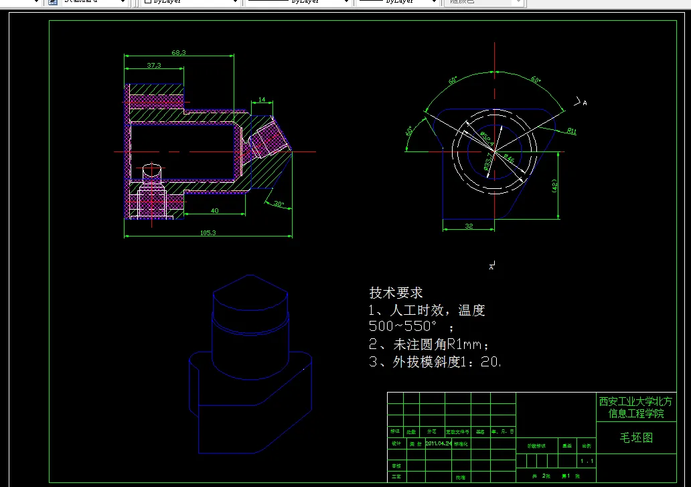Select the 68.3 dimension text
Screen dimensions: 691x487
179,52
